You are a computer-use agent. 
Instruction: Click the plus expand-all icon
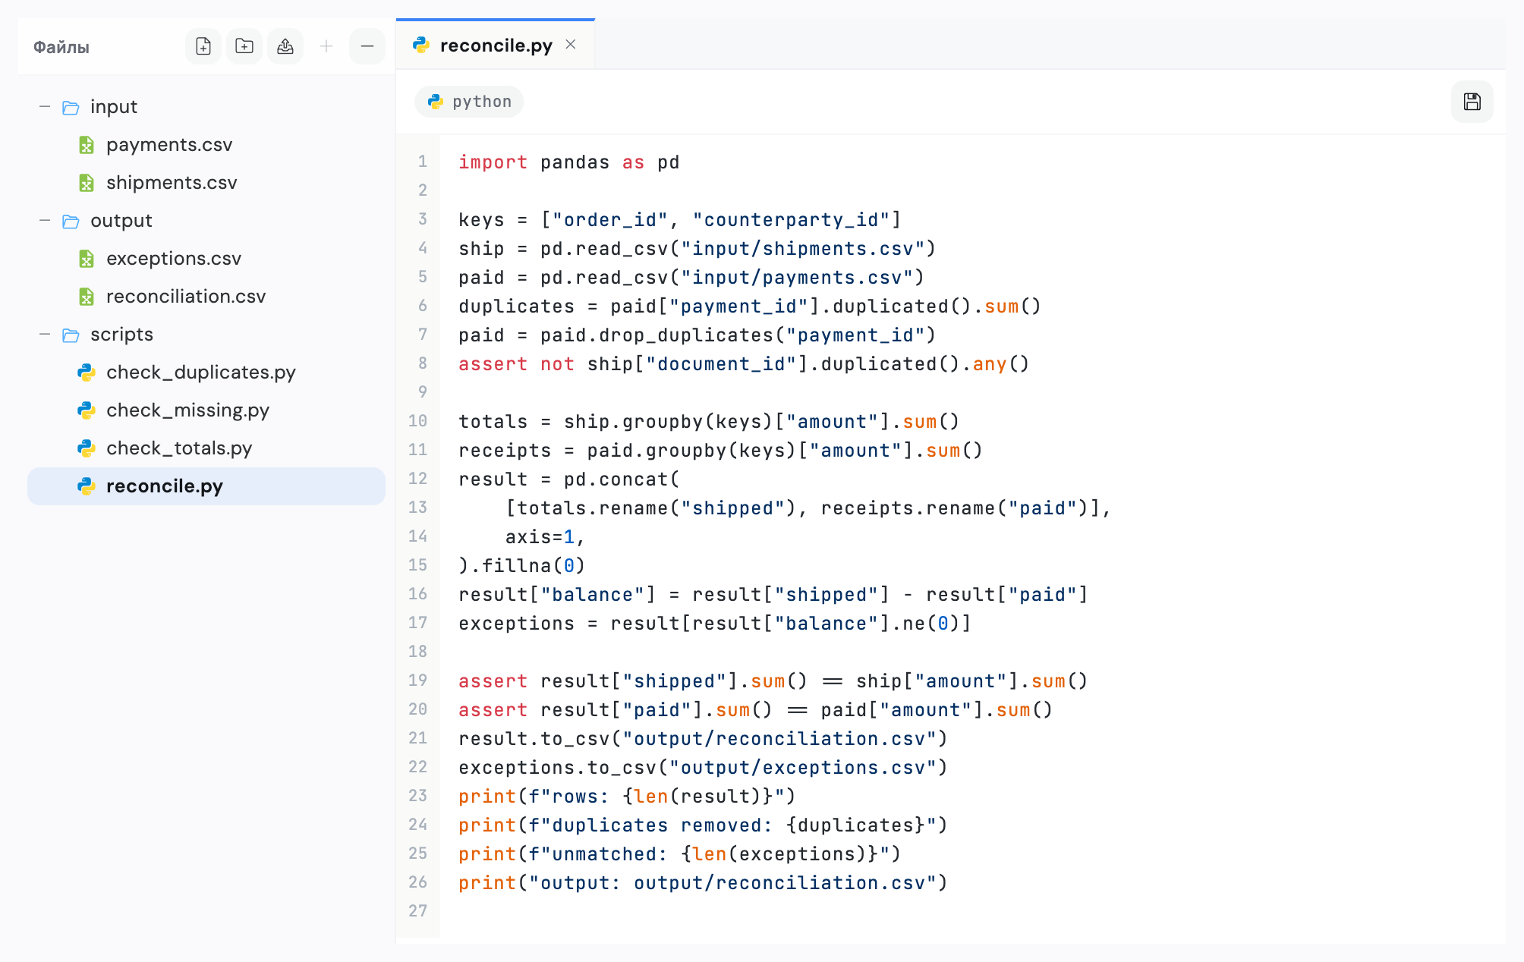326,46
